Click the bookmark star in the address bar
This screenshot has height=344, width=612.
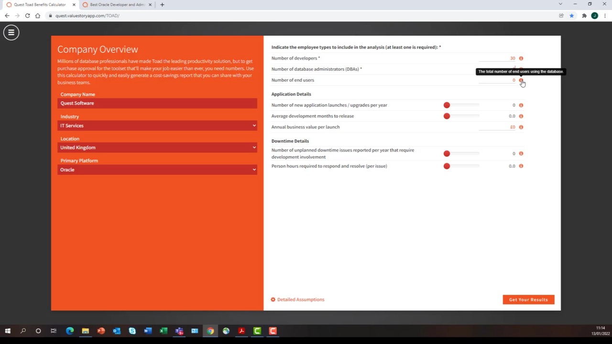click(x=572, y=15)
